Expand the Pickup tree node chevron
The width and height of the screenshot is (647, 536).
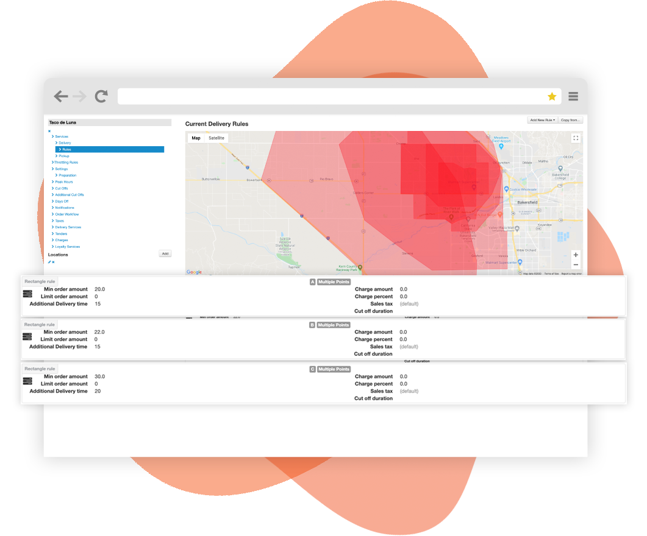(x=56, y=156)
